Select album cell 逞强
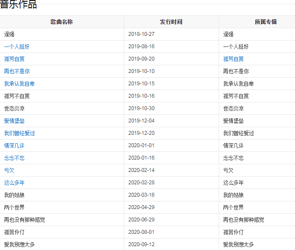The image size is (295, 250). 228,34
